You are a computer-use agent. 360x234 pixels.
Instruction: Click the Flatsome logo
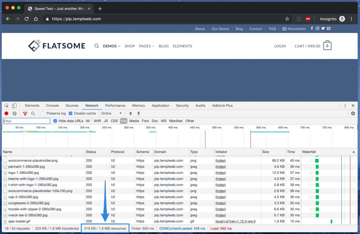57,46
